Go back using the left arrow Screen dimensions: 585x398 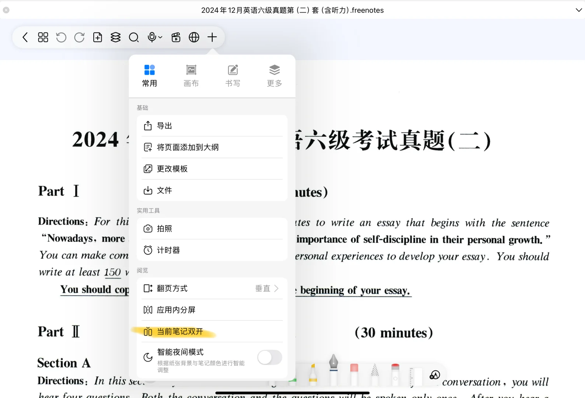[25, 37]
